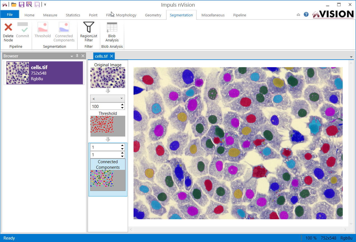Screen dimensions: 356x242
Task: Select the Segmentation ribbon tab
Action: (181, 15)
